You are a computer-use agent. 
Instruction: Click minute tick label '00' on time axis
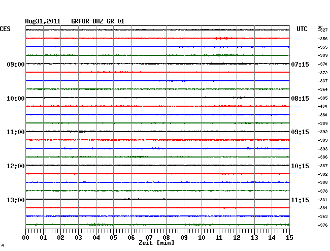pyautogui.click(x=26, y=238)
